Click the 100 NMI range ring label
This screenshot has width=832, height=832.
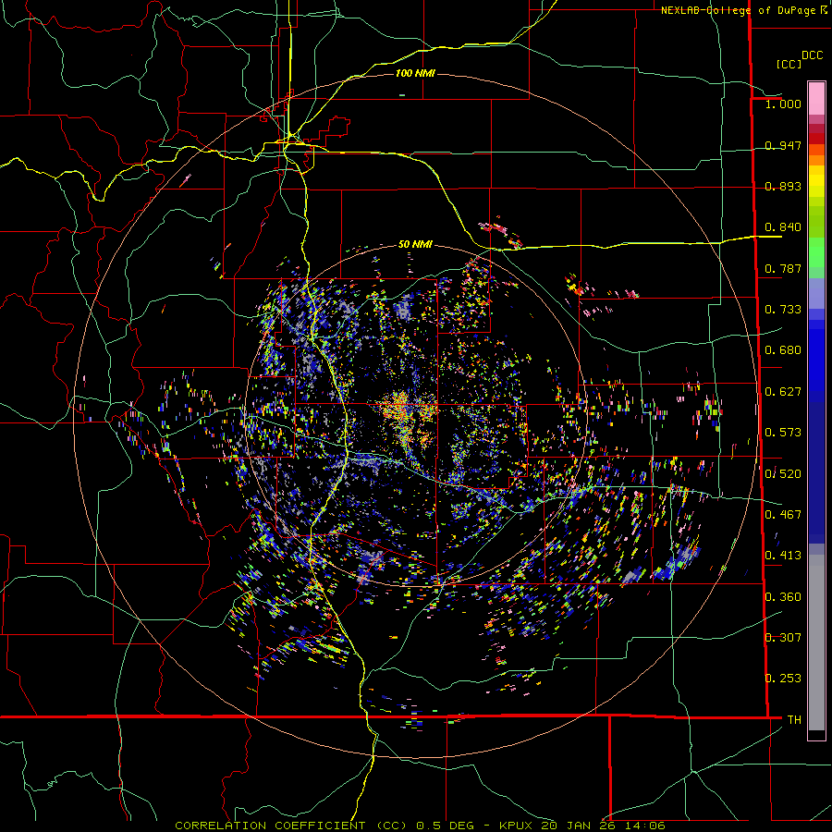[x=415, y=73]
